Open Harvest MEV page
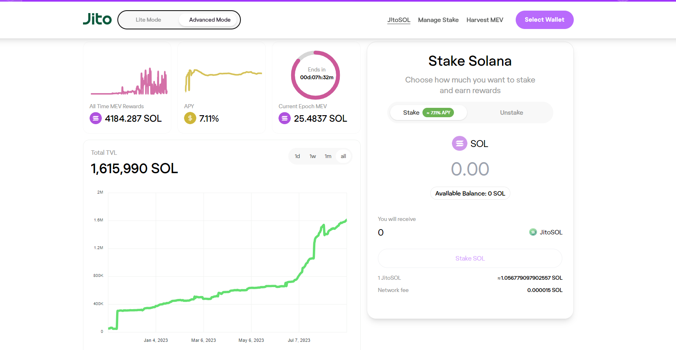Viewport: 676px width, 350px height. coord(485,20)
